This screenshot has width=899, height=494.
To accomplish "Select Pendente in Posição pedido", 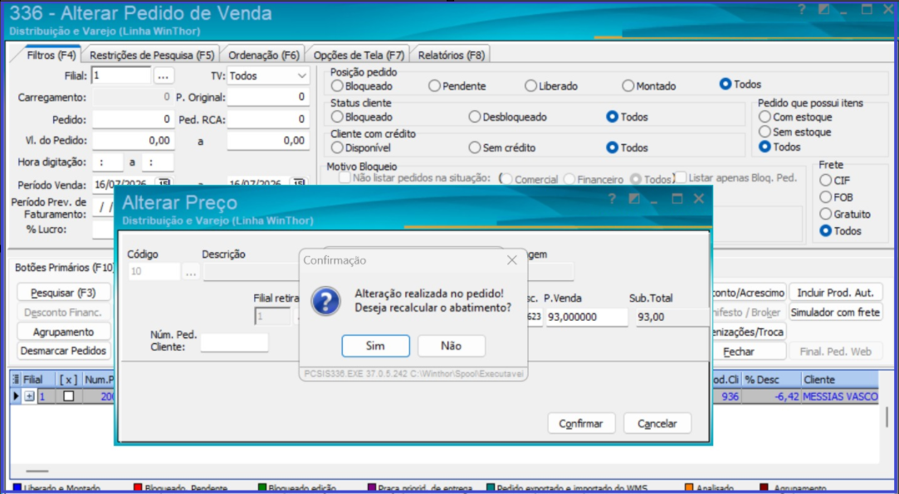I will tap(457, 86).
